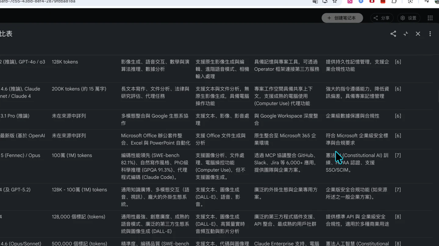Open the three-dot more options menu
439x246 pixels.
pos(430,34)
